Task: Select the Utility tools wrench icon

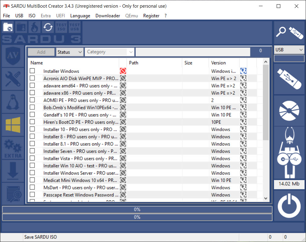Action: pyautogui.click(x=13, y=79)
